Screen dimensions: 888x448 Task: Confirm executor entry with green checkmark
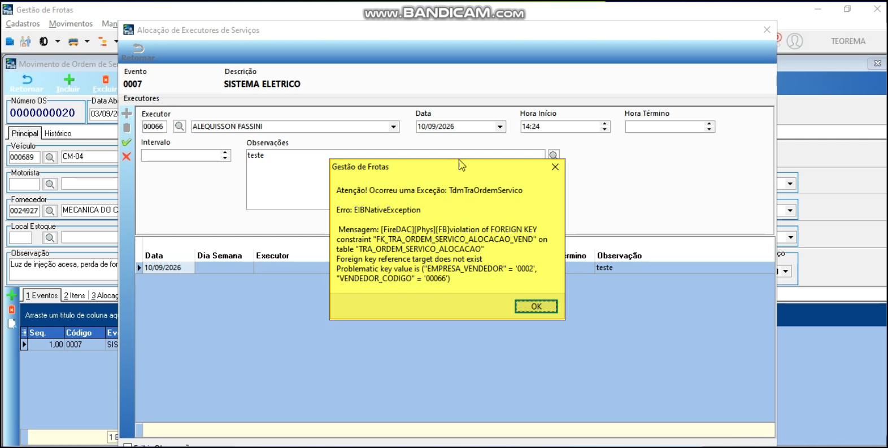click(127, 142)
